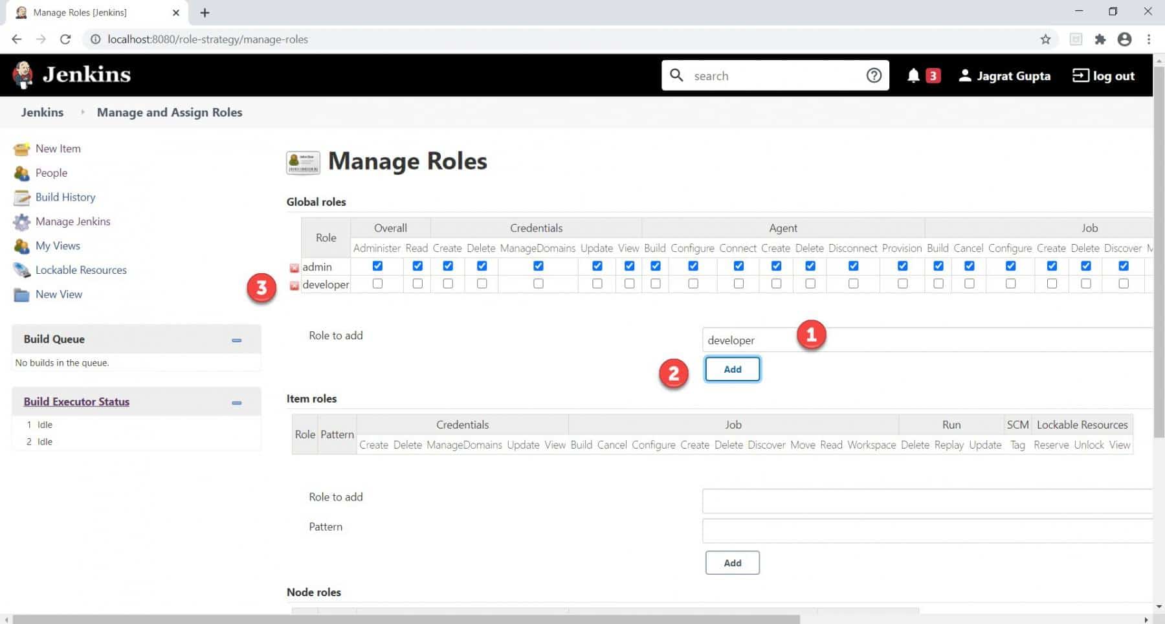The height and width of the screenshot is (624, 1165).
Task: Open New Item from the sidebar
Action: pyautogui.click(x=58, y=148)
